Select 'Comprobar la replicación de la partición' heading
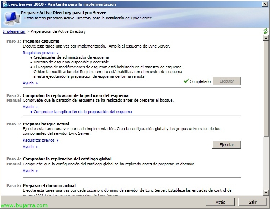 76,95
